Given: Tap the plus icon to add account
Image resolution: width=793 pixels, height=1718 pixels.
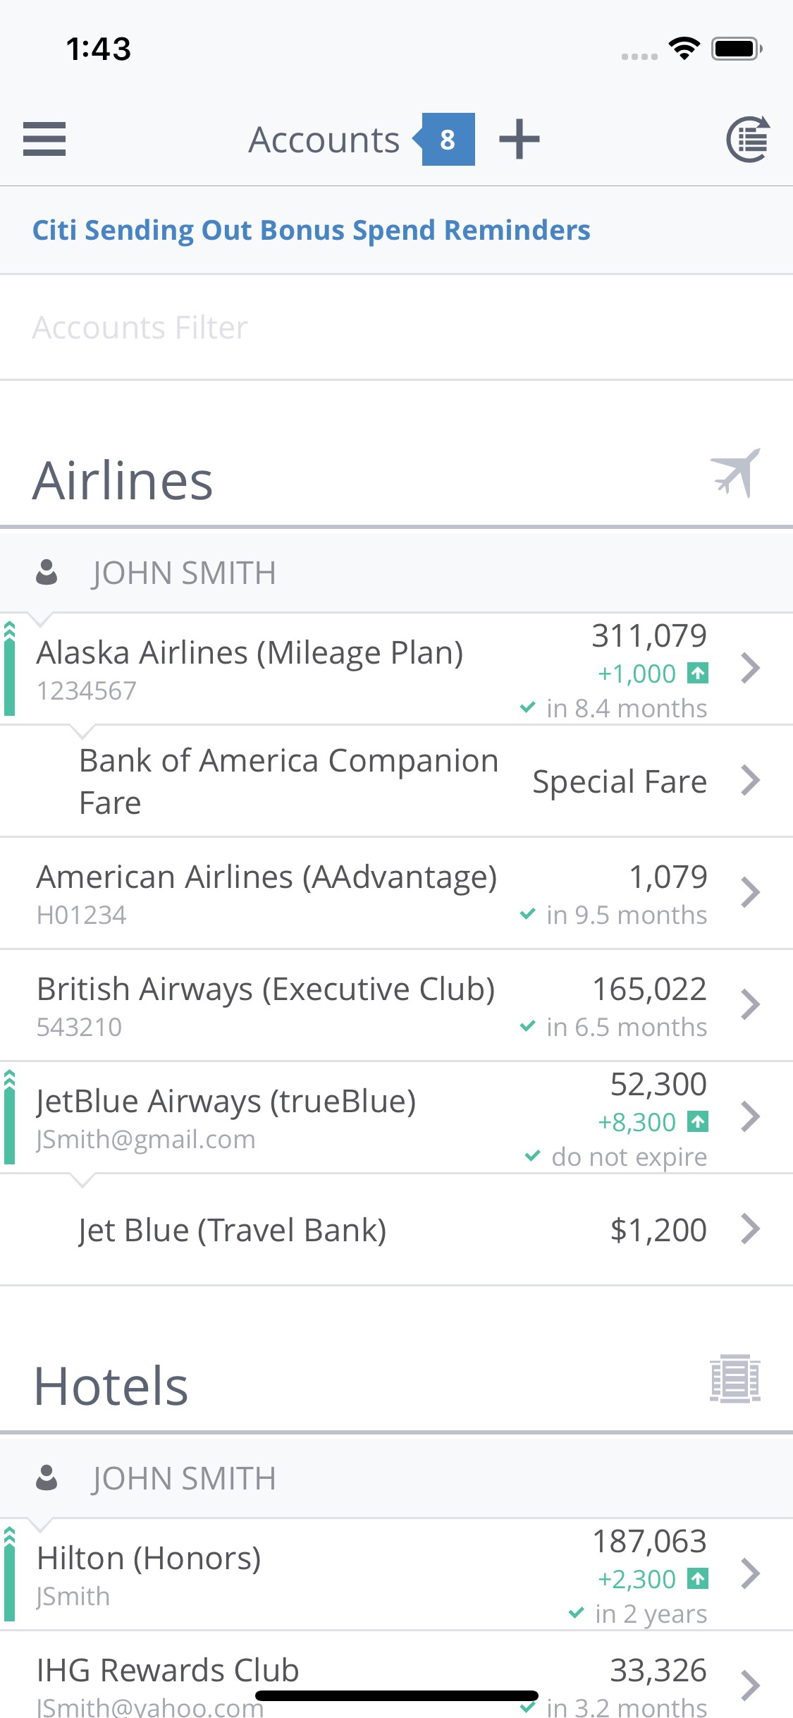Looking at the screenshot, I should coord(520,139).
